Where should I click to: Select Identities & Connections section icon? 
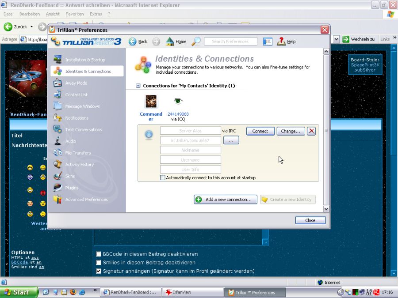57,71
